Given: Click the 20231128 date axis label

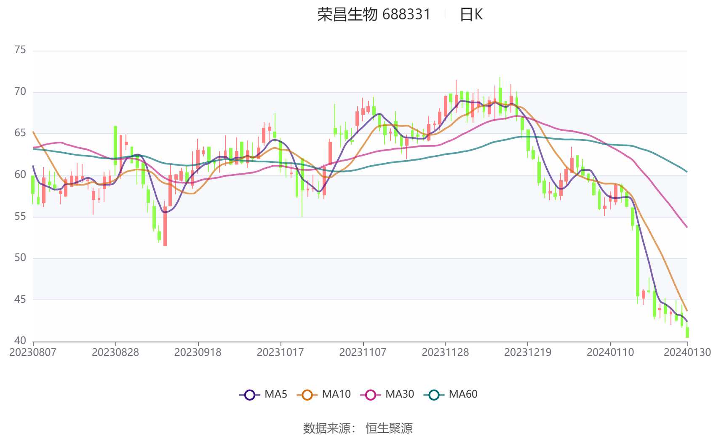Looking at the screenshot, I should (445, 352).
